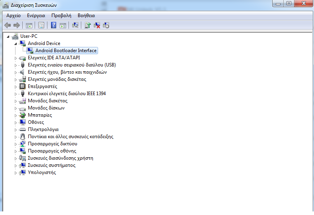Click the Android Bootloader Interface device icon
Image resolution: width=314 pixels, height=215 pixels.
(30, 51)
